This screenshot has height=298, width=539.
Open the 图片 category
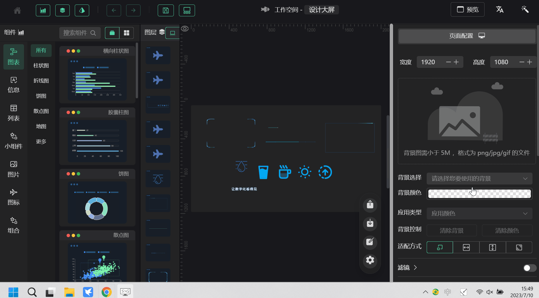coord(14,169)
